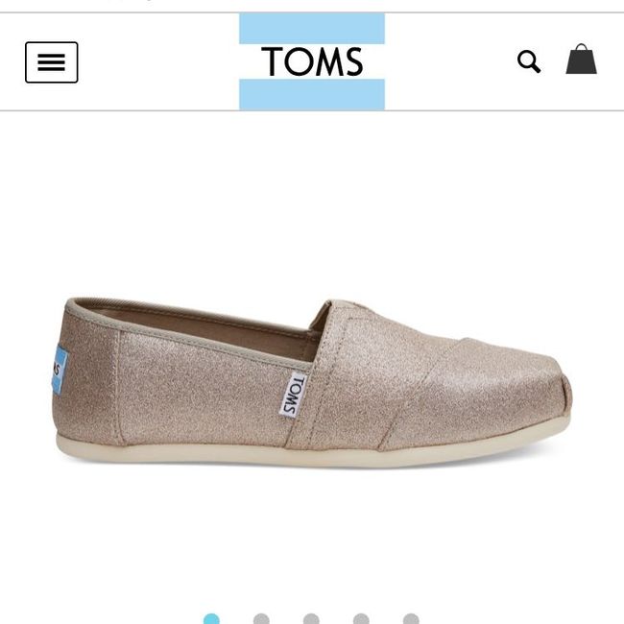The width and height of the screenshot is (624, 624).
Task: Show the fourth product photo via dot
Action: click(x=361, y=619)
